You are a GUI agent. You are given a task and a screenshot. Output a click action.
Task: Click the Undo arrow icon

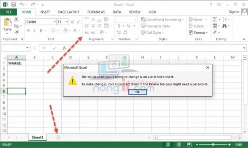tap(21, 5)
